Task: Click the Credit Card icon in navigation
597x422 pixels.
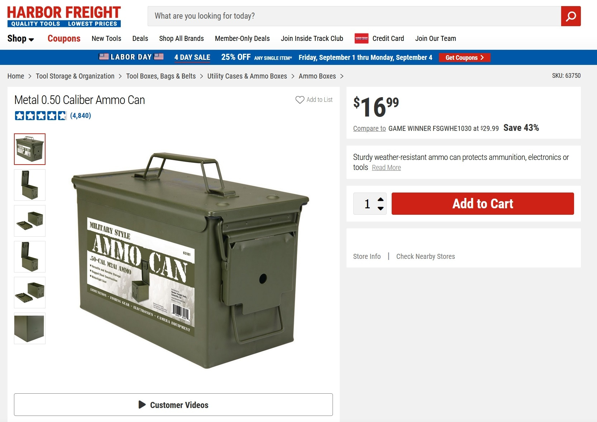Action: pos(361,38)
